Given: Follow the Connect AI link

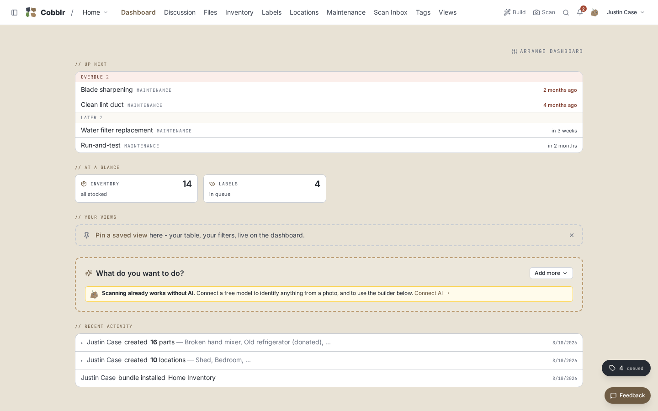Looking at the screenshot, I should (432, 293).
